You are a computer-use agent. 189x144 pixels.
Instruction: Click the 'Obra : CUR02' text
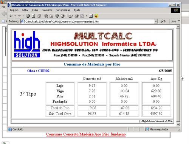(x=38, y=71)
